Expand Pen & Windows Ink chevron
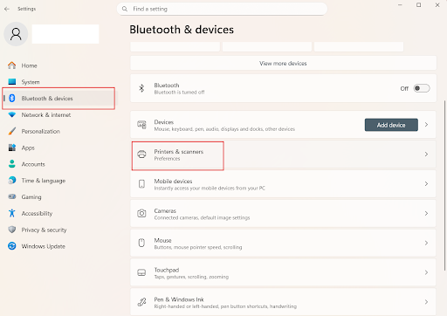The height and width of the screenshot is (316, 447). (x=426, y=302)
